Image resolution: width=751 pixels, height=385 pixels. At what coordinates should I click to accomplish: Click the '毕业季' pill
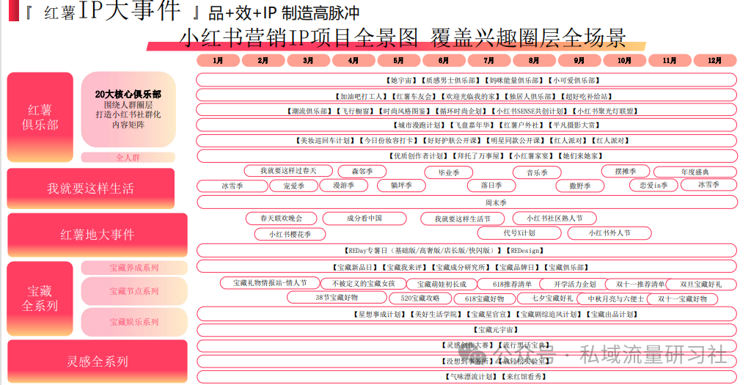449,173
